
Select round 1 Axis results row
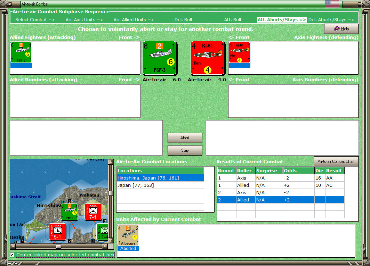click(x=281, y=178)
